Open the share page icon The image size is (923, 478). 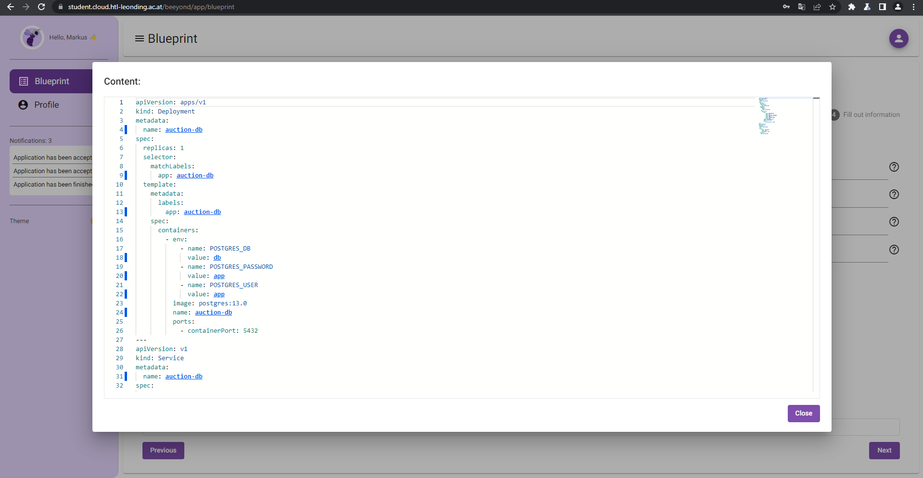[817, 7]
